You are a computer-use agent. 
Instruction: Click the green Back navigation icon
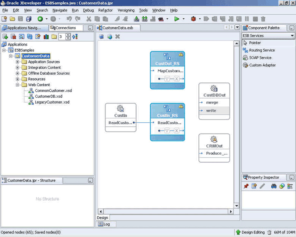40,19
